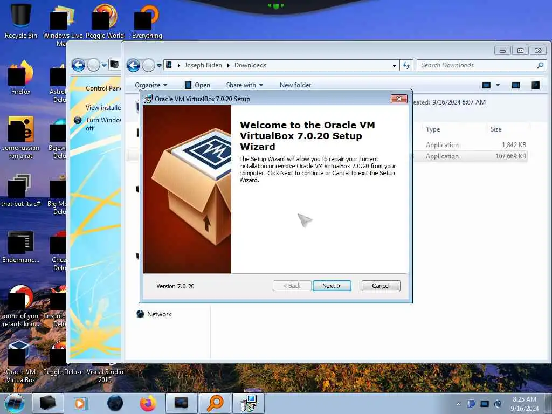The height and width of the screenshot is (414, 552).
Task: Open Windows Media Player taskbar icon
Action: point(80,403)
